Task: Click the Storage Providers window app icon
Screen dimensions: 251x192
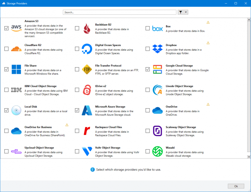Action: point(3,3)
